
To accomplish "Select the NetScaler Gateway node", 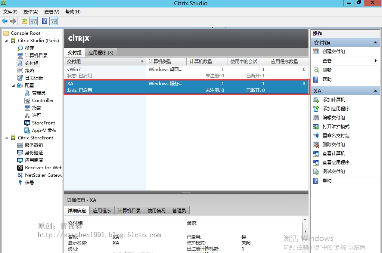I will (x=43, y=175).
